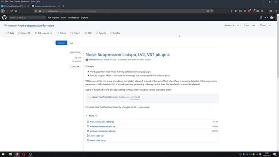The height and width of the screenshot is (157, 279).
Task: Open the Firefox library icon
Action: (236, 11)
